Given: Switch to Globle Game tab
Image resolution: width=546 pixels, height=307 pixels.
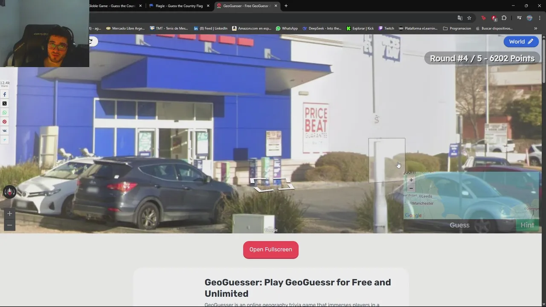Looking at the screenshot, I should (x=112, y=6).
